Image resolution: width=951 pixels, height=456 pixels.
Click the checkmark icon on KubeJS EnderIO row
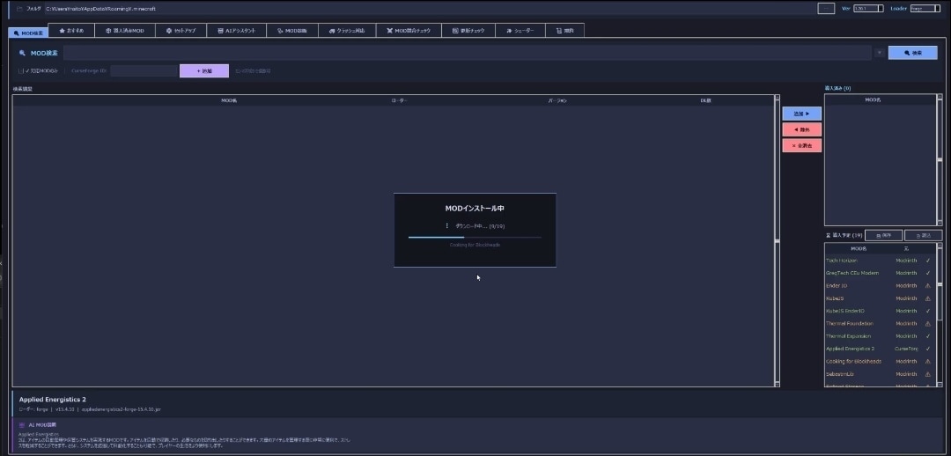pos(928,311)
